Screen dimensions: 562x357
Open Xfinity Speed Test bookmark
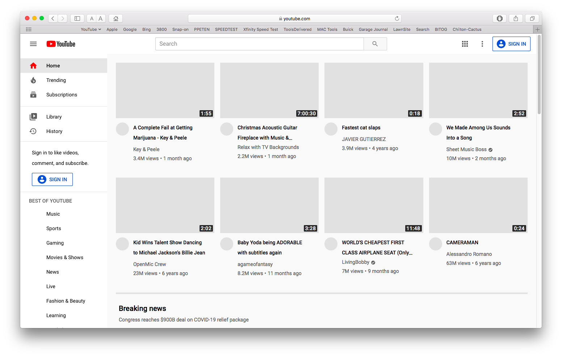[261, 29]
